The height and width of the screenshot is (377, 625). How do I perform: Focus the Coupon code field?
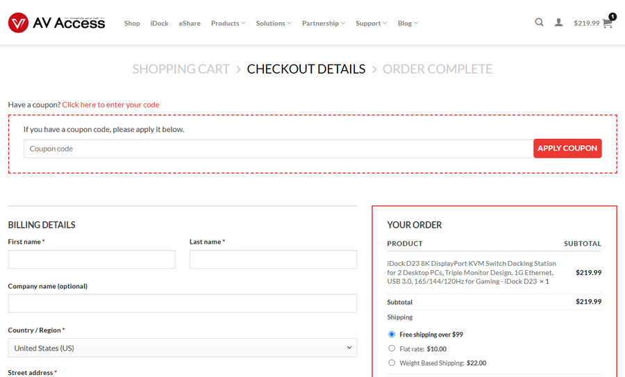(278, 149)
